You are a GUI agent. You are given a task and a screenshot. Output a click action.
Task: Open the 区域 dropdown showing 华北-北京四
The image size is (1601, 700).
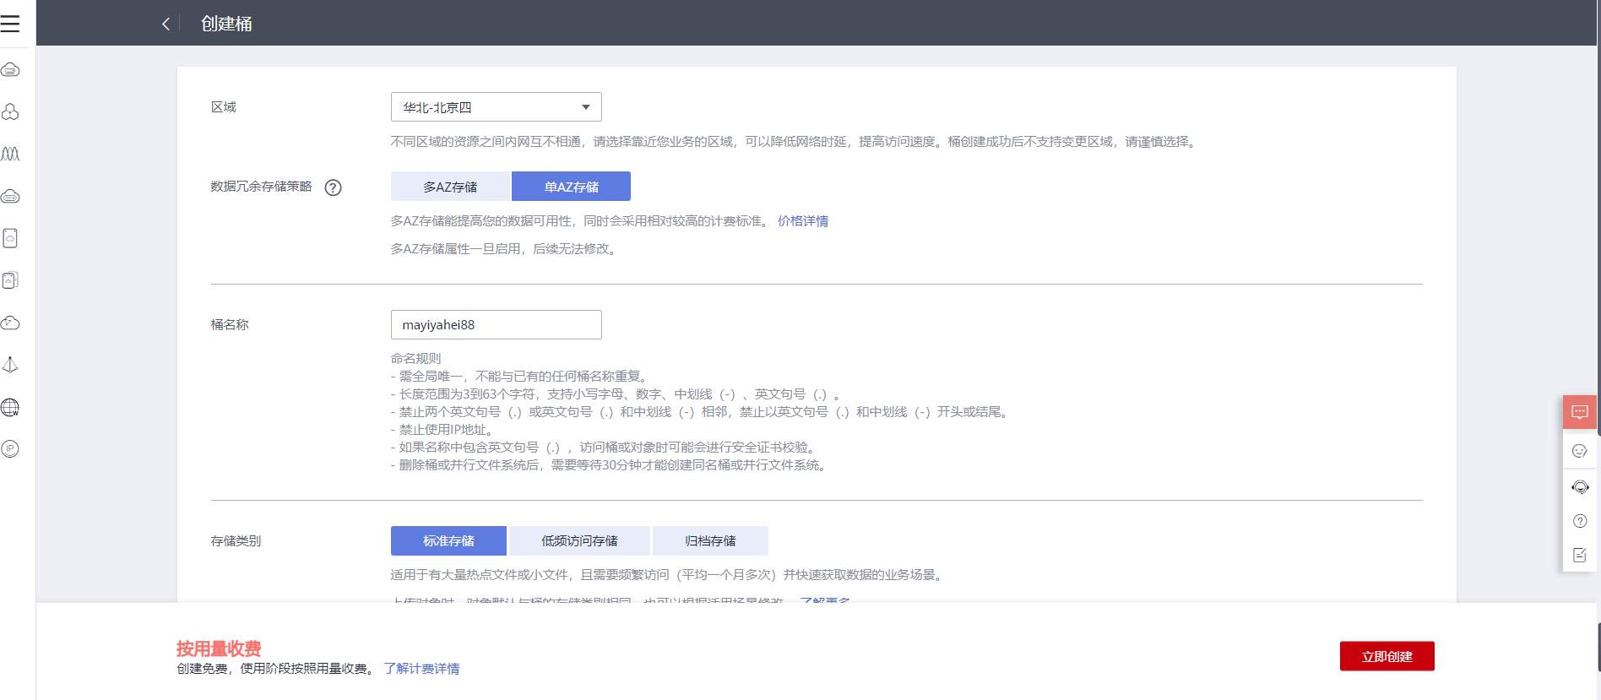point(497,107)
